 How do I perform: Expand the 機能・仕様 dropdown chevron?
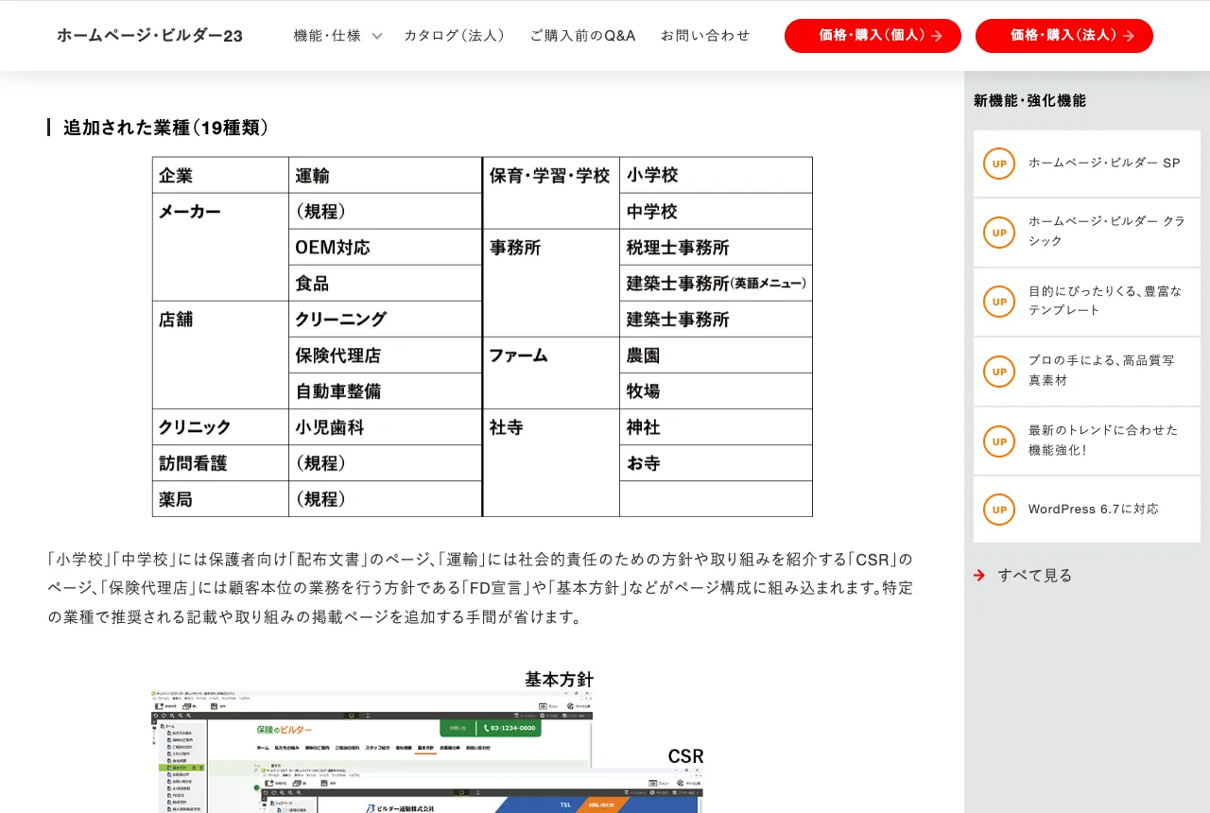[377, 36]
